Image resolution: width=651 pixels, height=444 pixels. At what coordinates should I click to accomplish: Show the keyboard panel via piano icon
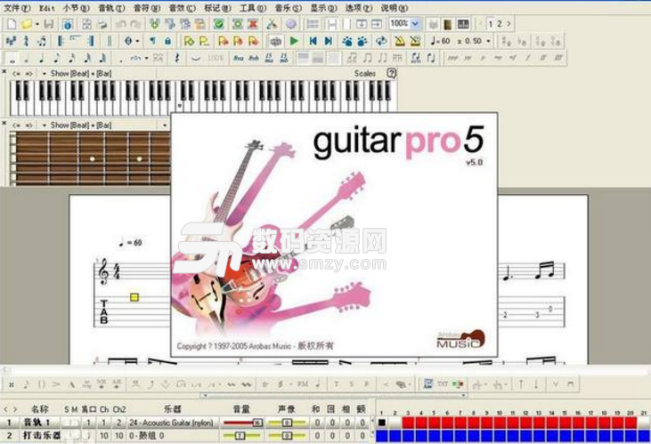click(x=463, y=24)
